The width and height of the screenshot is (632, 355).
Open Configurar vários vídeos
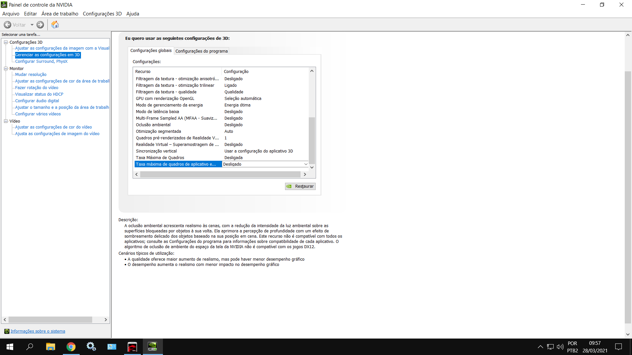tap(38, 114)
